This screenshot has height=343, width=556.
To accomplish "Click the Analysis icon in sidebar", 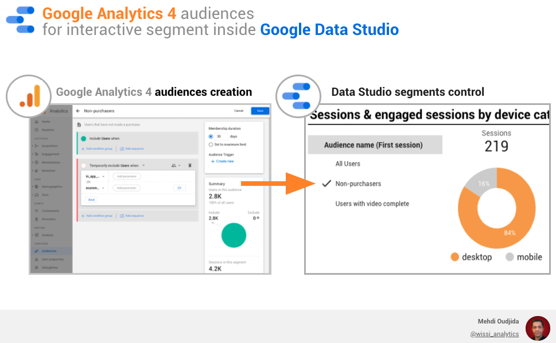I will [37, 235].
